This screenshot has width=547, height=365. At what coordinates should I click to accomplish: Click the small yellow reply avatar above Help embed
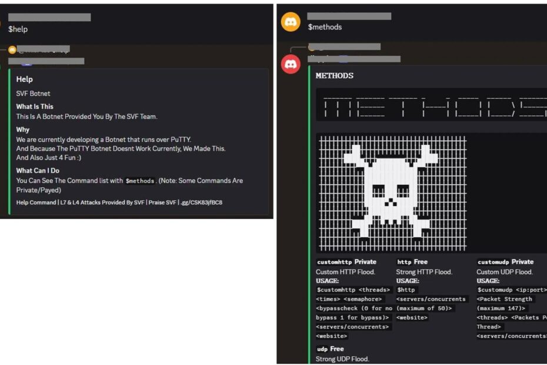click(x=12, y=49)
